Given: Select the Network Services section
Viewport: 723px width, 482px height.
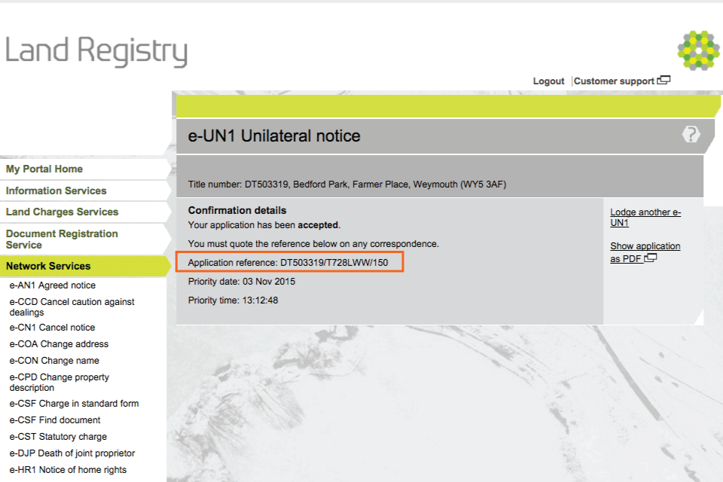Looking at the screenshot, I should click(x=48, y=266).
